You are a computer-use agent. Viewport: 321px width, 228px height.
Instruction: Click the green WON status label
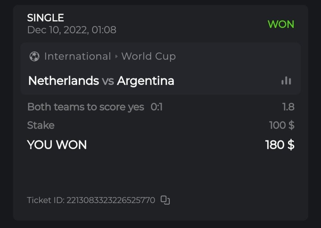point(281,24)
